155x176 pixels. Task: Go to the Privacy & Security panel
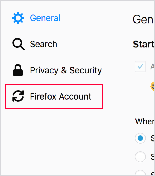[x=66, y=70]
